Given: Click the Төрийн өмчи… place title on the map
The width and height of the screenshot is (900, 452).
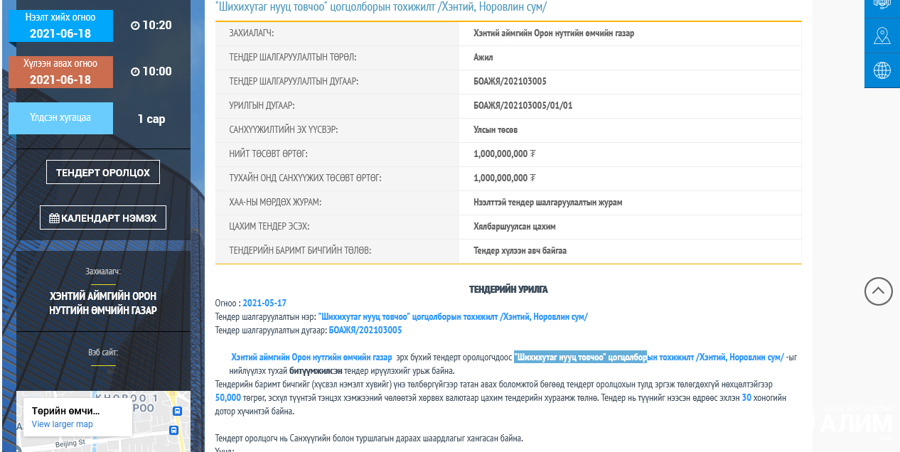Looking at the screenshot, I should point(65,411).
